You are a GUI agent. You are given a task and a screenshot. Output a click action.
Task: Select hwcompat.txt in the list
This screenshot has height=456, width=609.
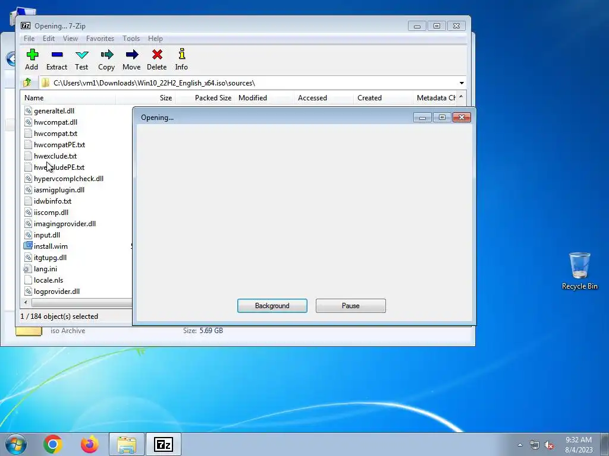55,134
